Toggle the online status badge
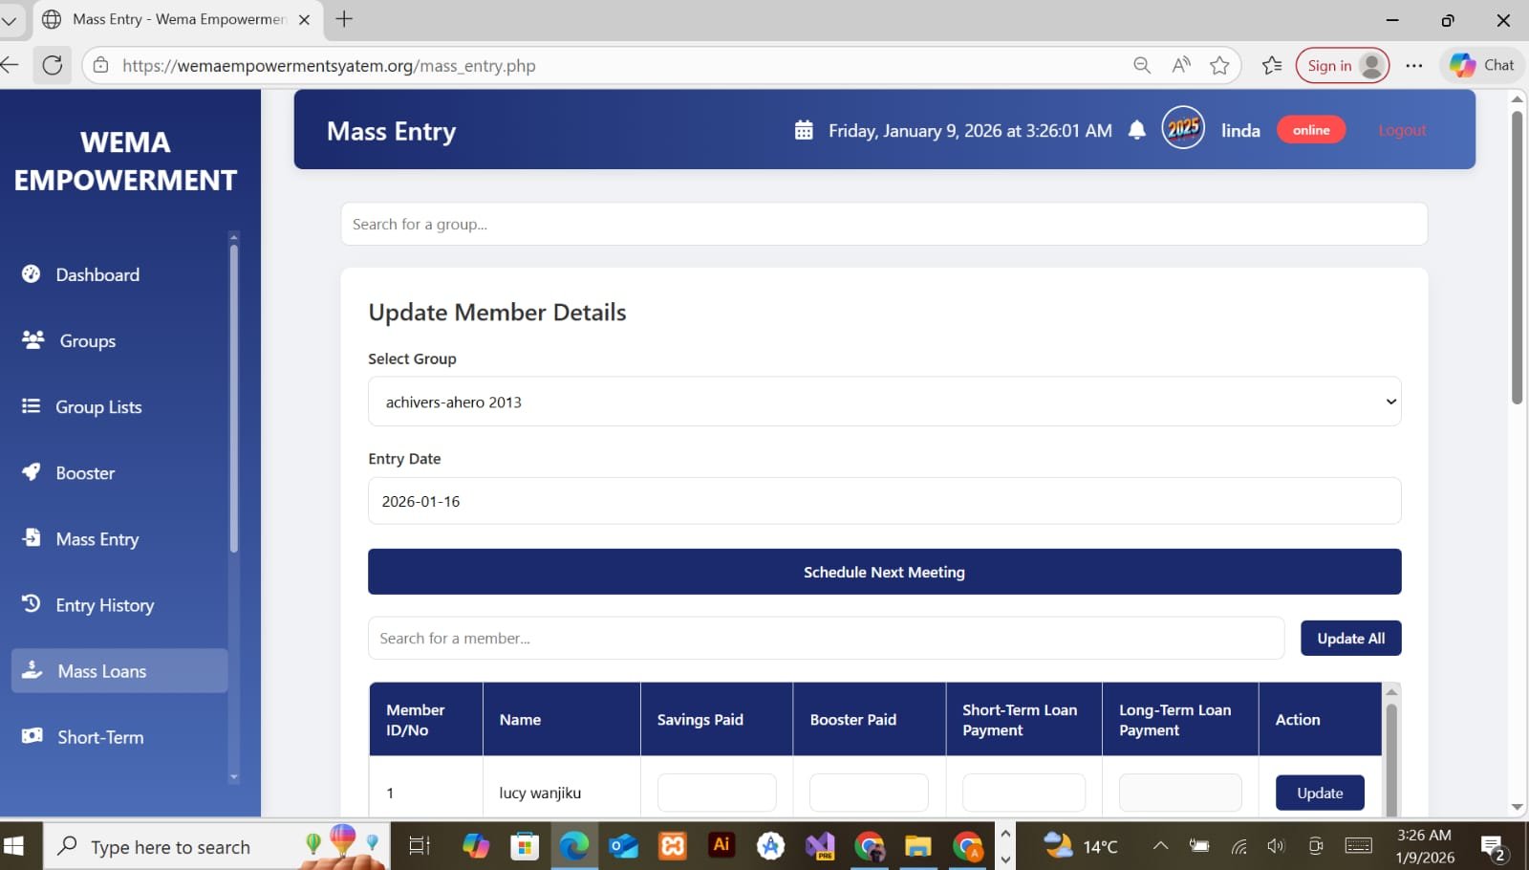 [x=1310, y=129]
